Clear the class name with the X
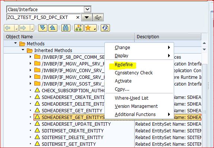Screen dimensions: 214x148 pyautogui.click(x=78, y=17)
